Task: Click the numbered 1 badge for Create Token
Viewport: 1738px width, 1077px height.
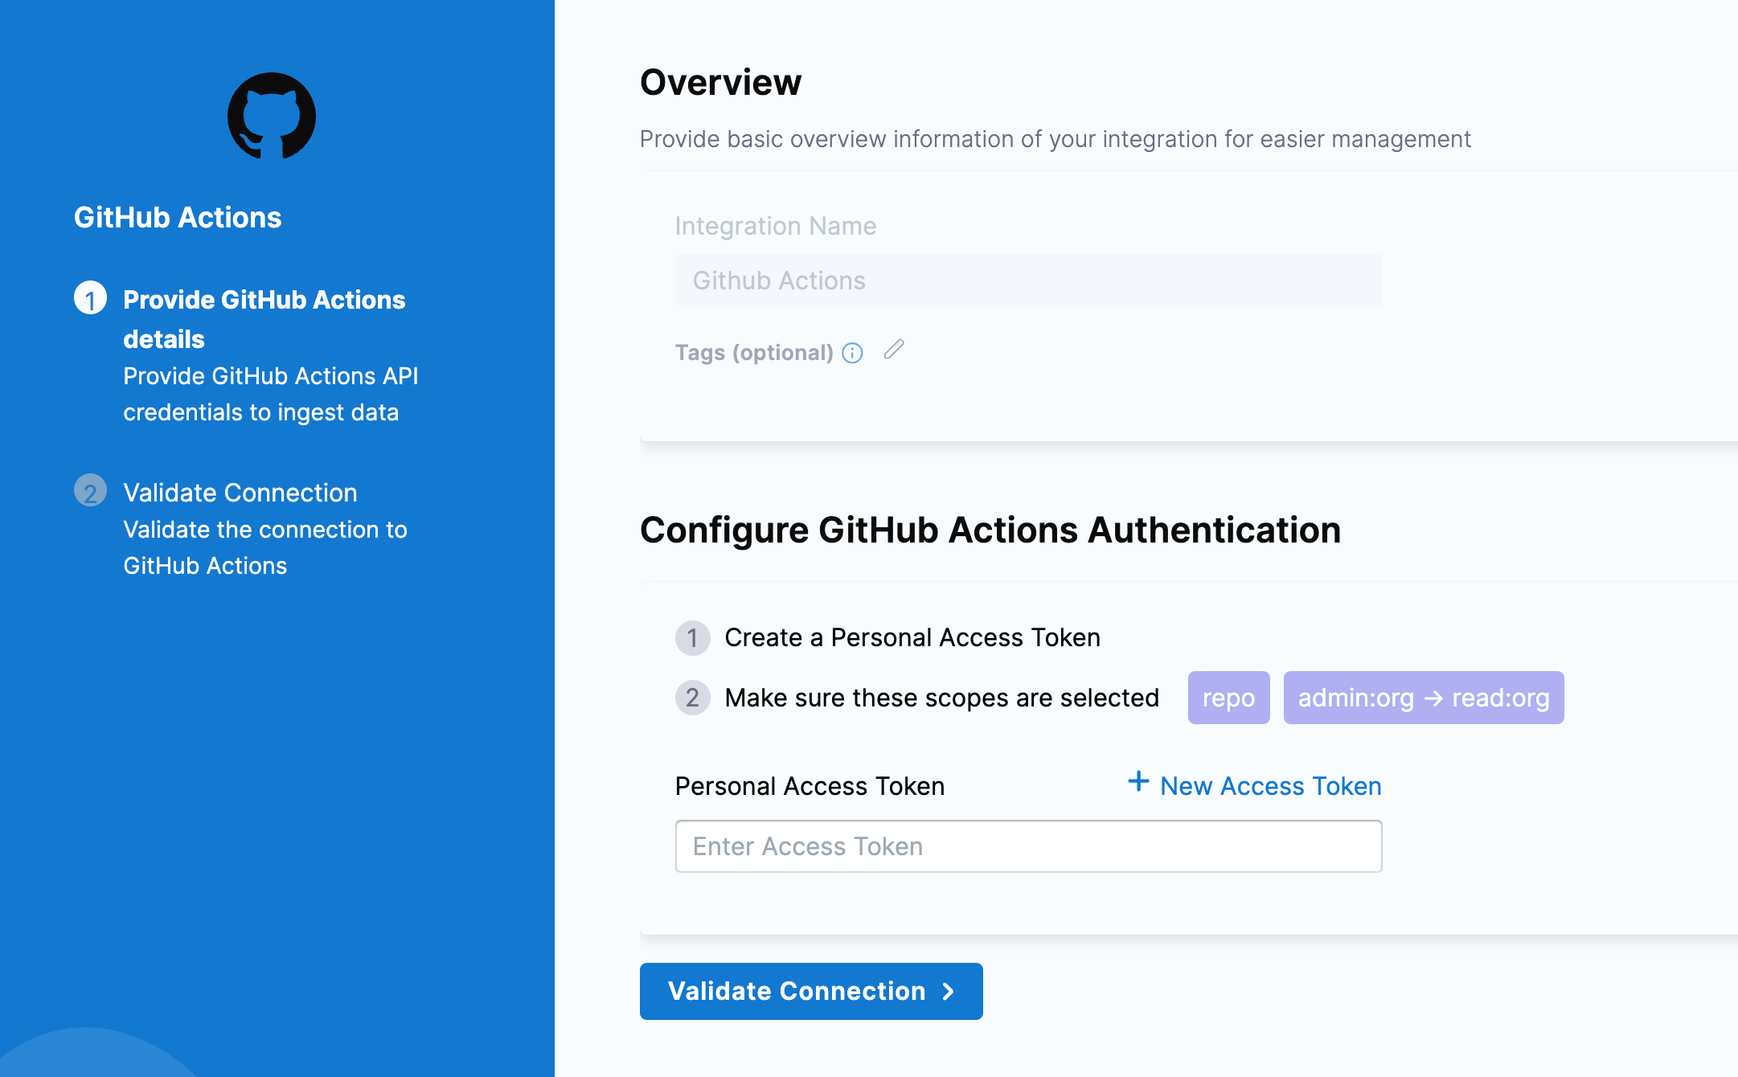Action: pyautogui.click(x=692, y=638)
